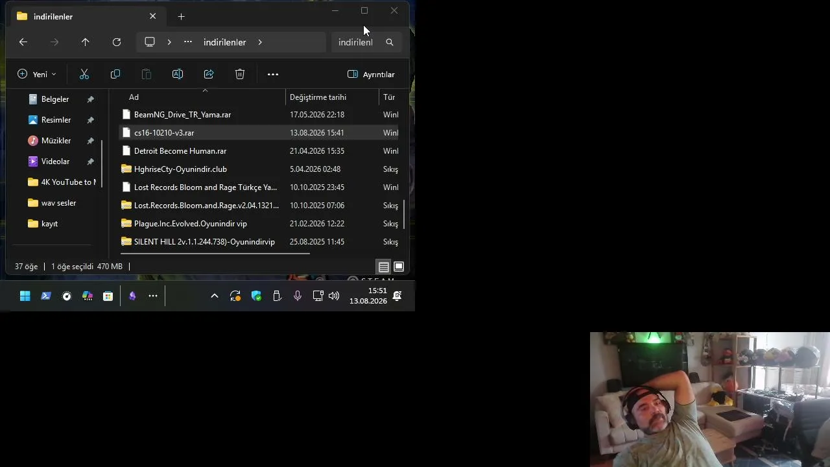Go back using the back arrow
Screen dimensions: 830x467
(x=23, y=42)
